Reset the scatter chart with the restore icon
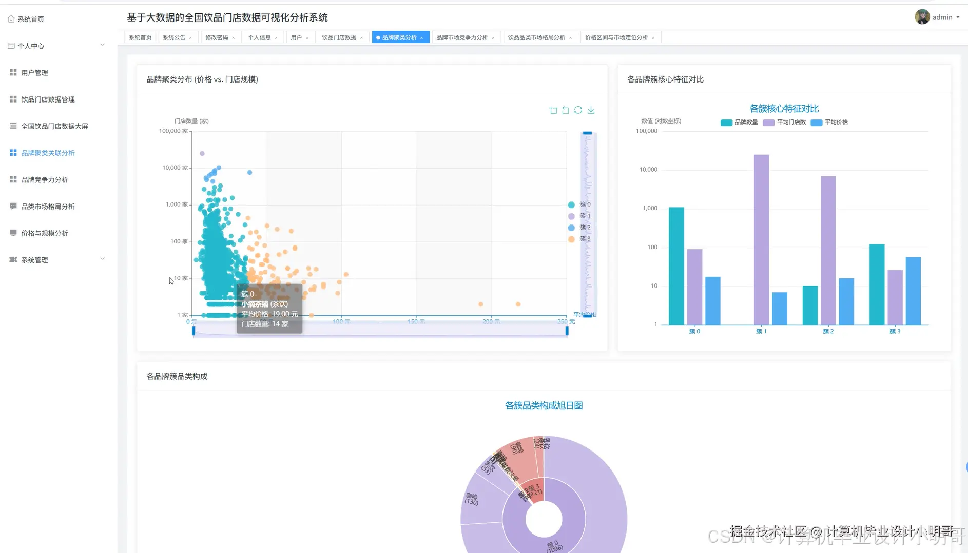 pos(578,110)
